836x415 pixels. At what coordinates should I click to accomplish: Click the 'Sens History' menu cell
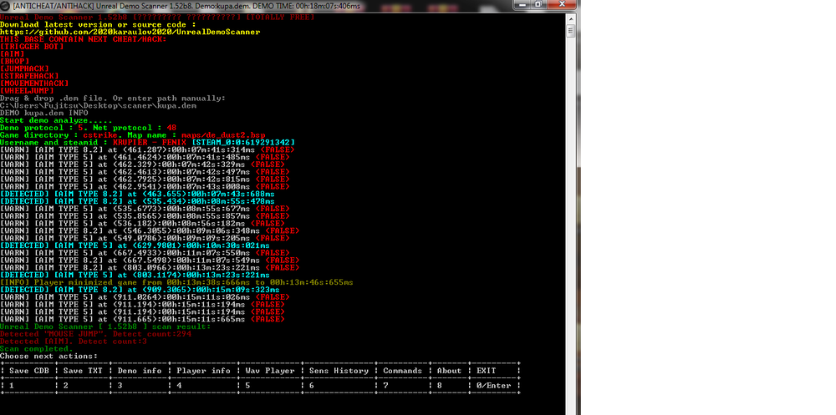tap(338, 371)
